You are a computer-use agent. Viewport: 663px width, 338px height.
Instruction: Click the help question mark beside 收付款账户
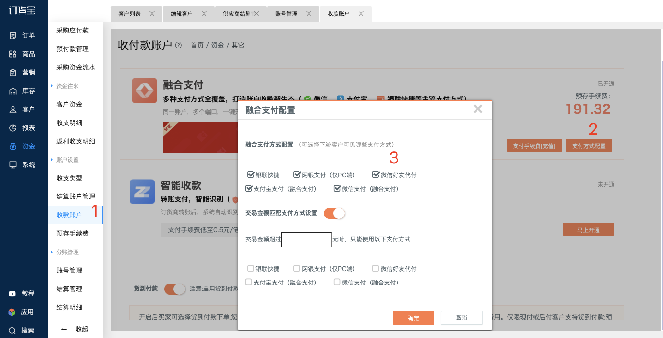click(179, 45)
